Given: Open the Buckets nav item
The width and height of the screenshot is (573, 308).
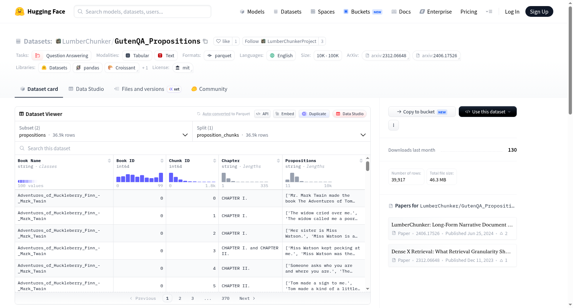Looking at the screenshot, I should pos(363,12).
